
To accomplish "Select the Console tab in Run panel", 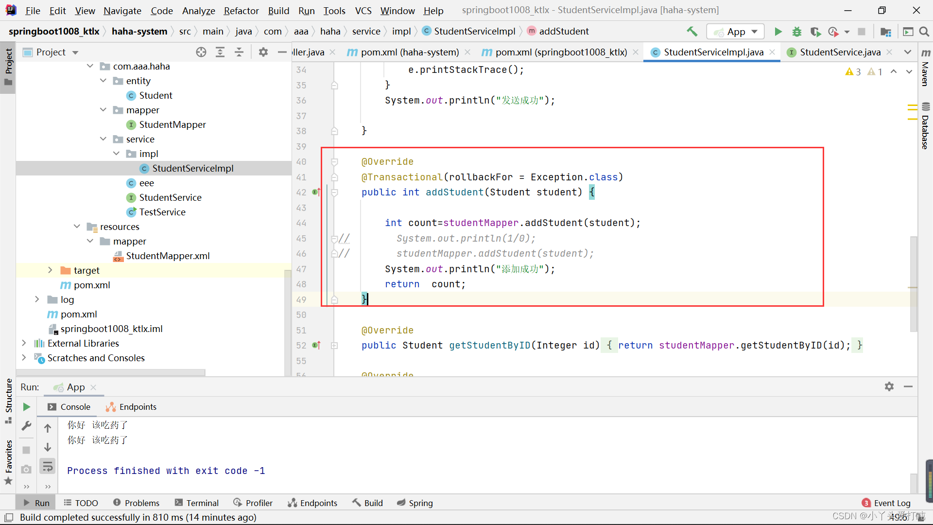I will [x=76, y=406].
